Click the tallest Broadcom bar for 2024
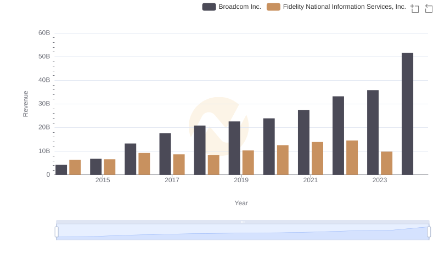Screen dimensions: 439x253 pyautogui.click(x=407, y=114)
